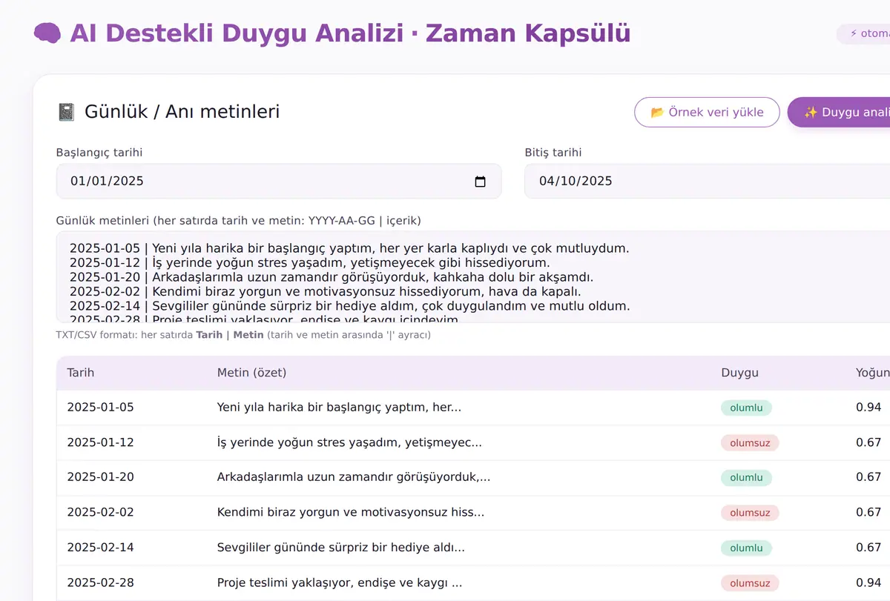The height and width of the screenshot is (601, 890).
Task: Click the brain icon in the title
Action: coord(47,33)
